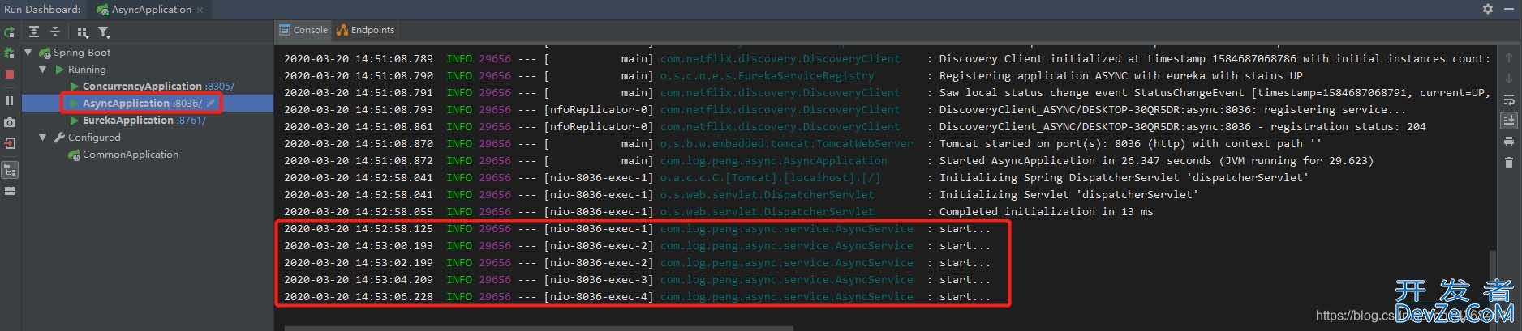Click the green run icon beside ConcurrencyApplication
Viewport: 1522px width, 331px height.
point(75,86)
